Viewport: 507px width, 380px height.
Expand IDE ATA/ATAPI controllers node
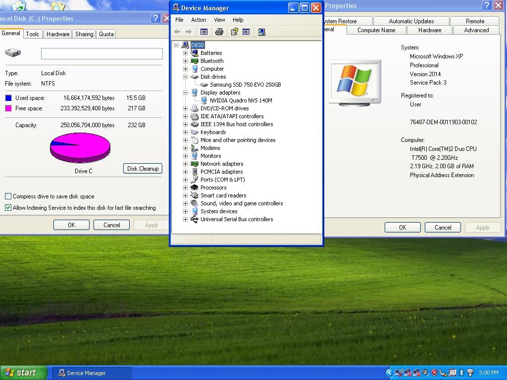tap(185, 116)
